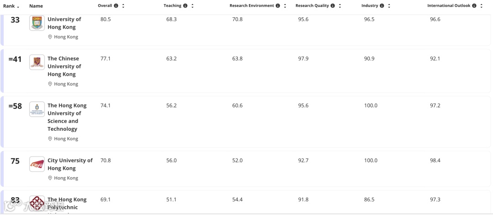Viewport: 493px width, 215px height.
Task: Click the HKUST logo thumbnail
Action: pos(37,109)
